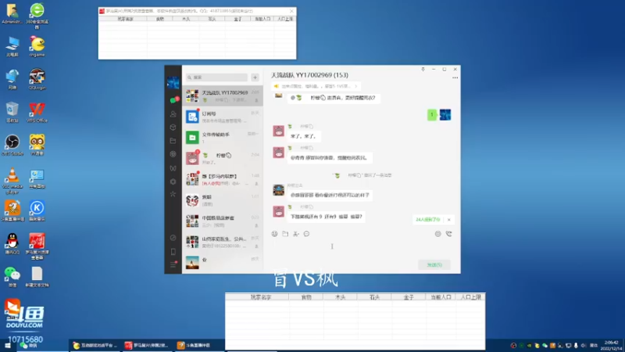Dismiss the 24 people notification popup
The width and height of the screenshot is (625, 352).
[x=448, y=220]
